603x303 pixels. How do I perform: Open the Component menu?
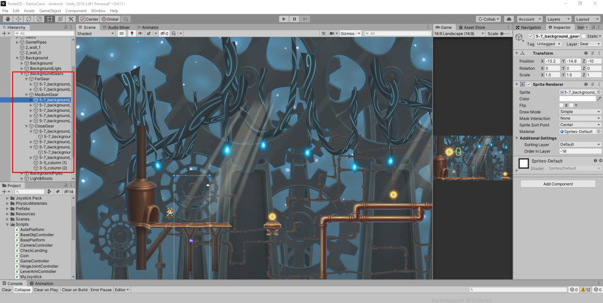point(76,10)
